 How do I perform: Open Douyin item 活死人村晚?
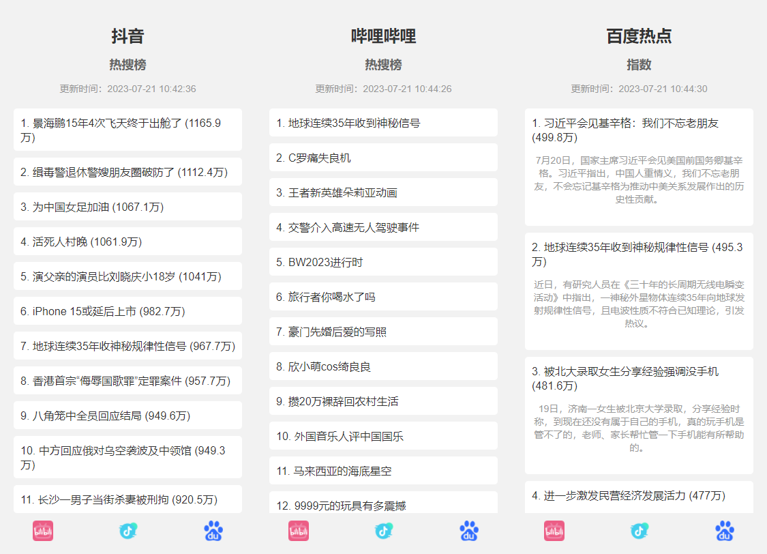(127, 242)
